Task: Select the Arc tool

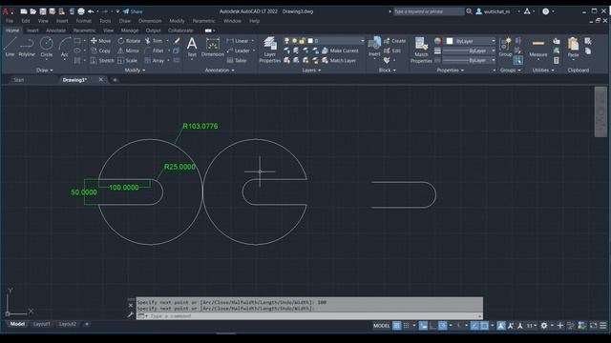Action: tap(64, 47)
